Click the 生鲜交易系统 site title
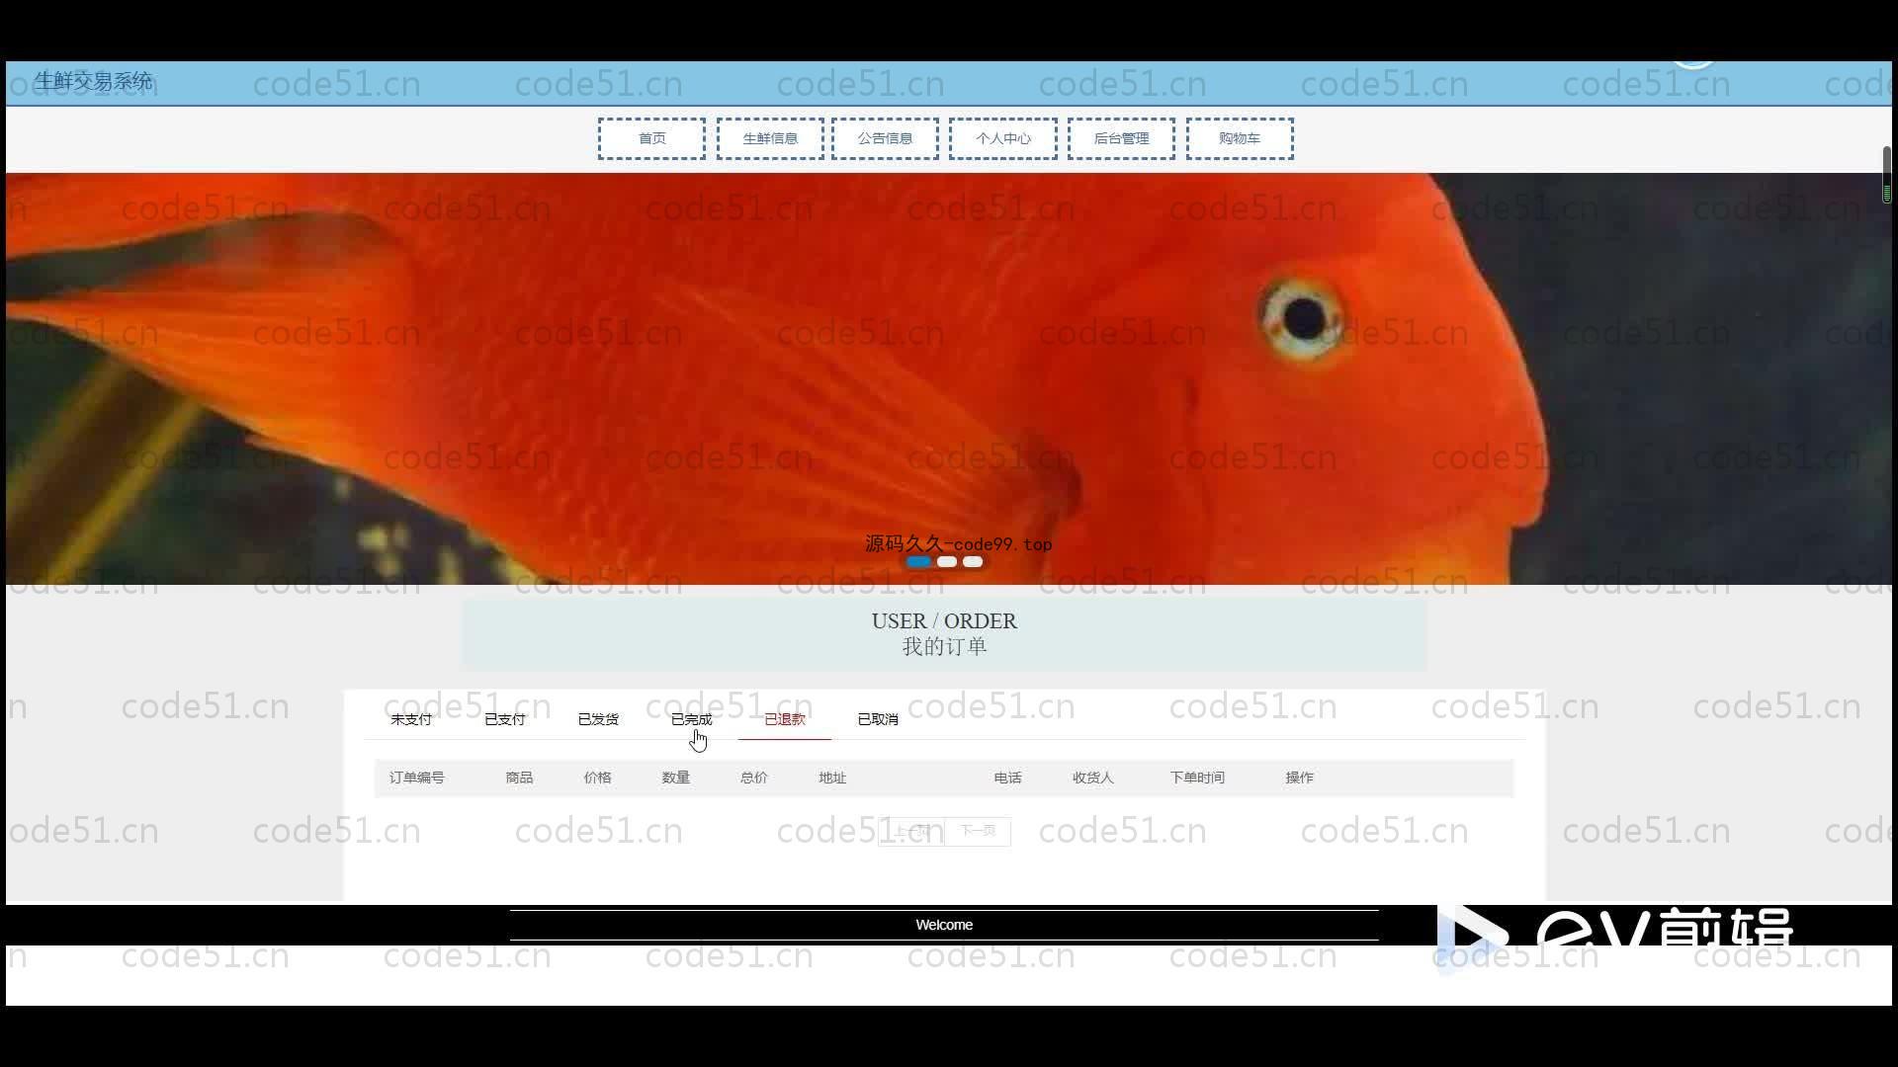 point(93,81)
